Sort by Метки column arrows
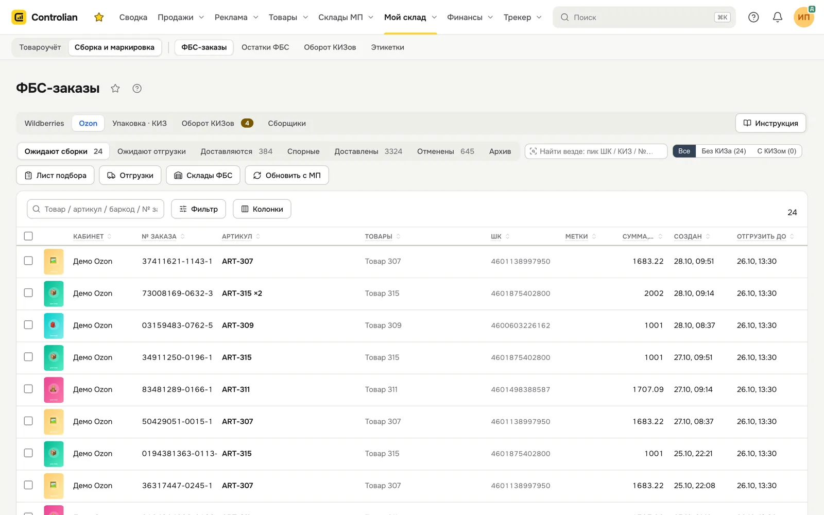Screen dimensions: 824x515 pos(594,236)
